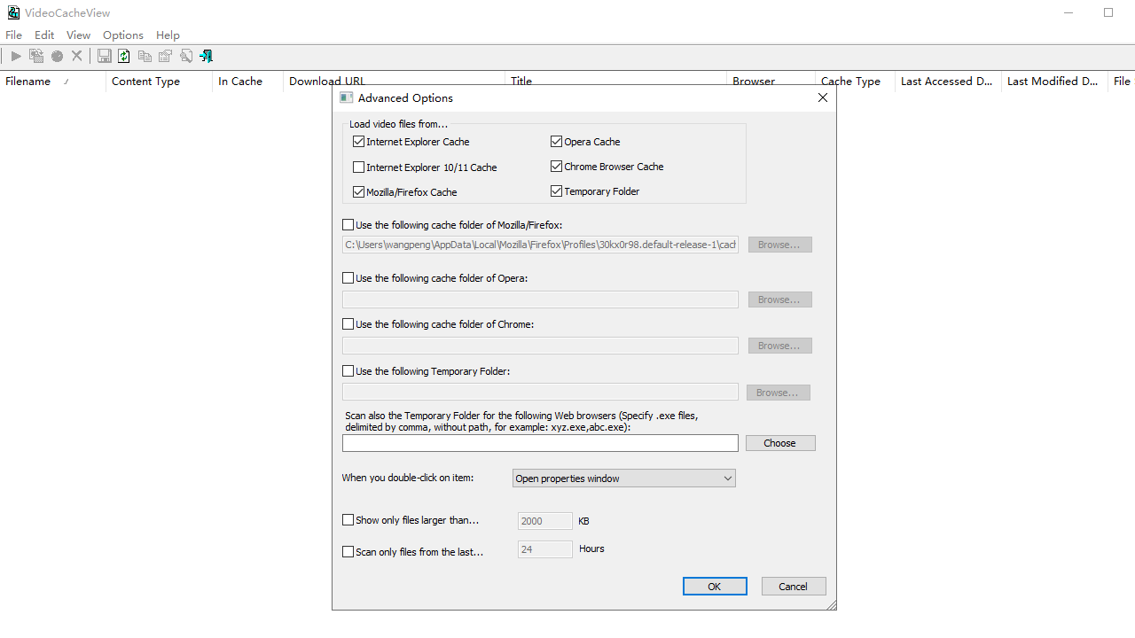The width and height of the screenshot is (1135, 638).
Task: Click the web browsers .exe input field
Action: pyautogui.click(x=540, y=443)
